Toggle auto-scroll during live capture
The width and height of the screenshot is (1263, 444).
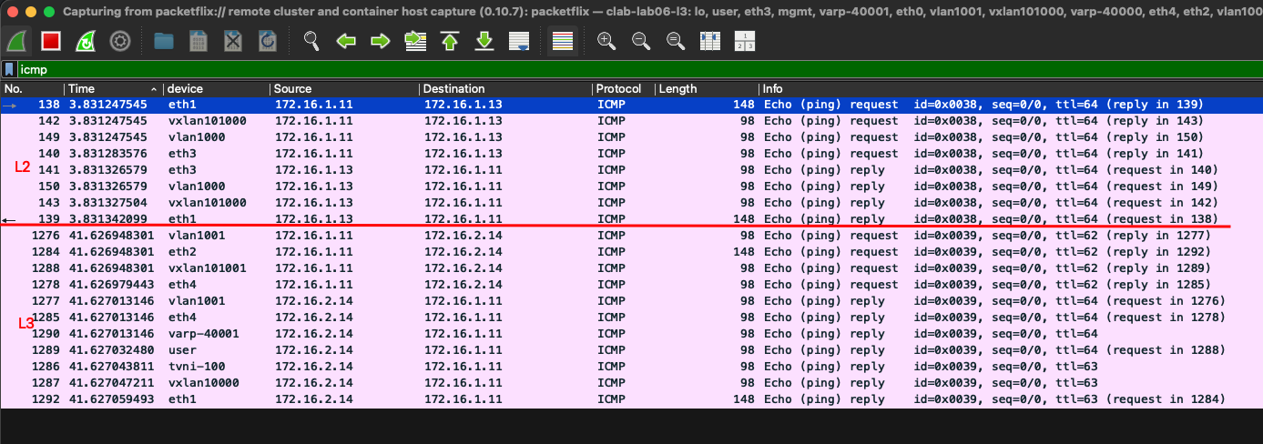point(518,41)
